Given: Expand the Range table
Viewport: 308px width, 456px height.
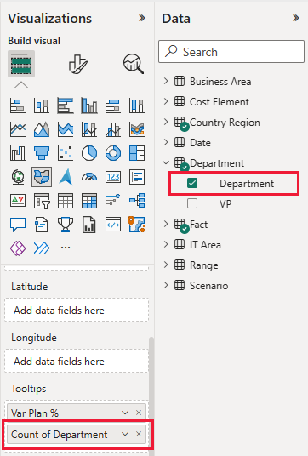Looking at the screenshot, I should (x=166, y=265).
